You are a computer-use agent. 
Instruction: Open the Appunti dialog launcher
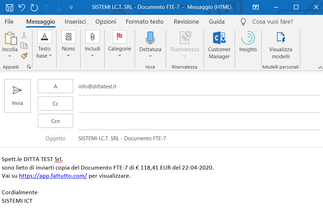click(29, 67)
